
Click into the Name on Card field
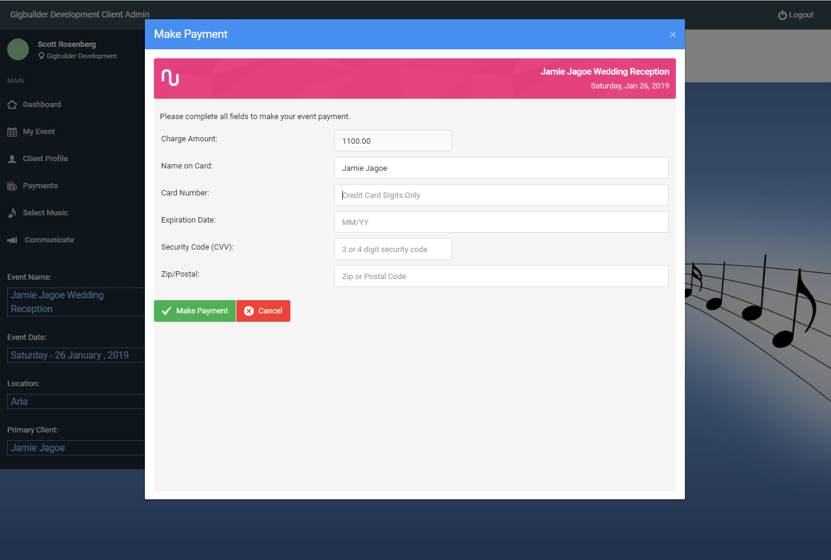(501, 168)
